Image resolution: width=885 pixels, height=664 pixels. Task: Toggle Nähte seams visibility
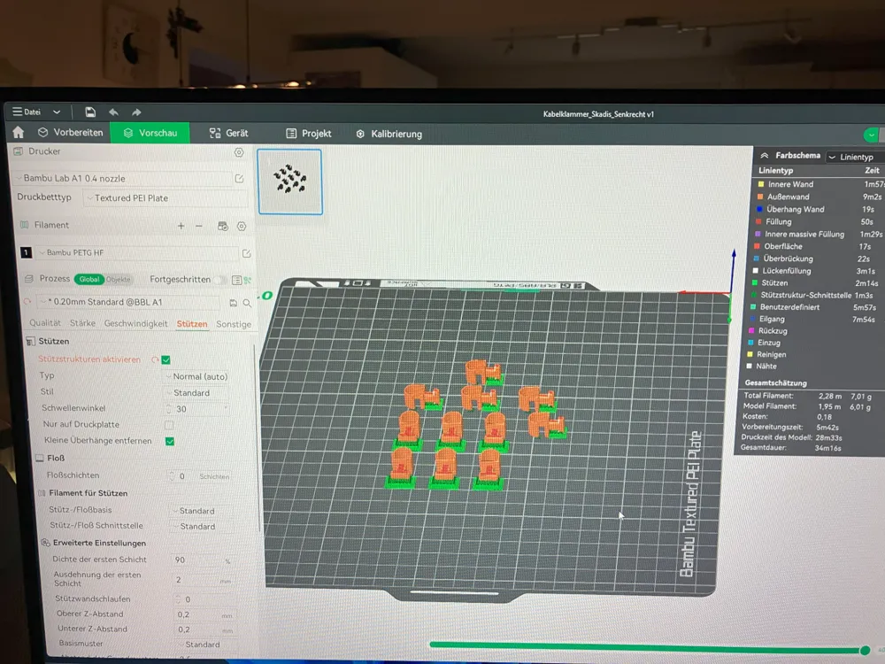(750, 366)
